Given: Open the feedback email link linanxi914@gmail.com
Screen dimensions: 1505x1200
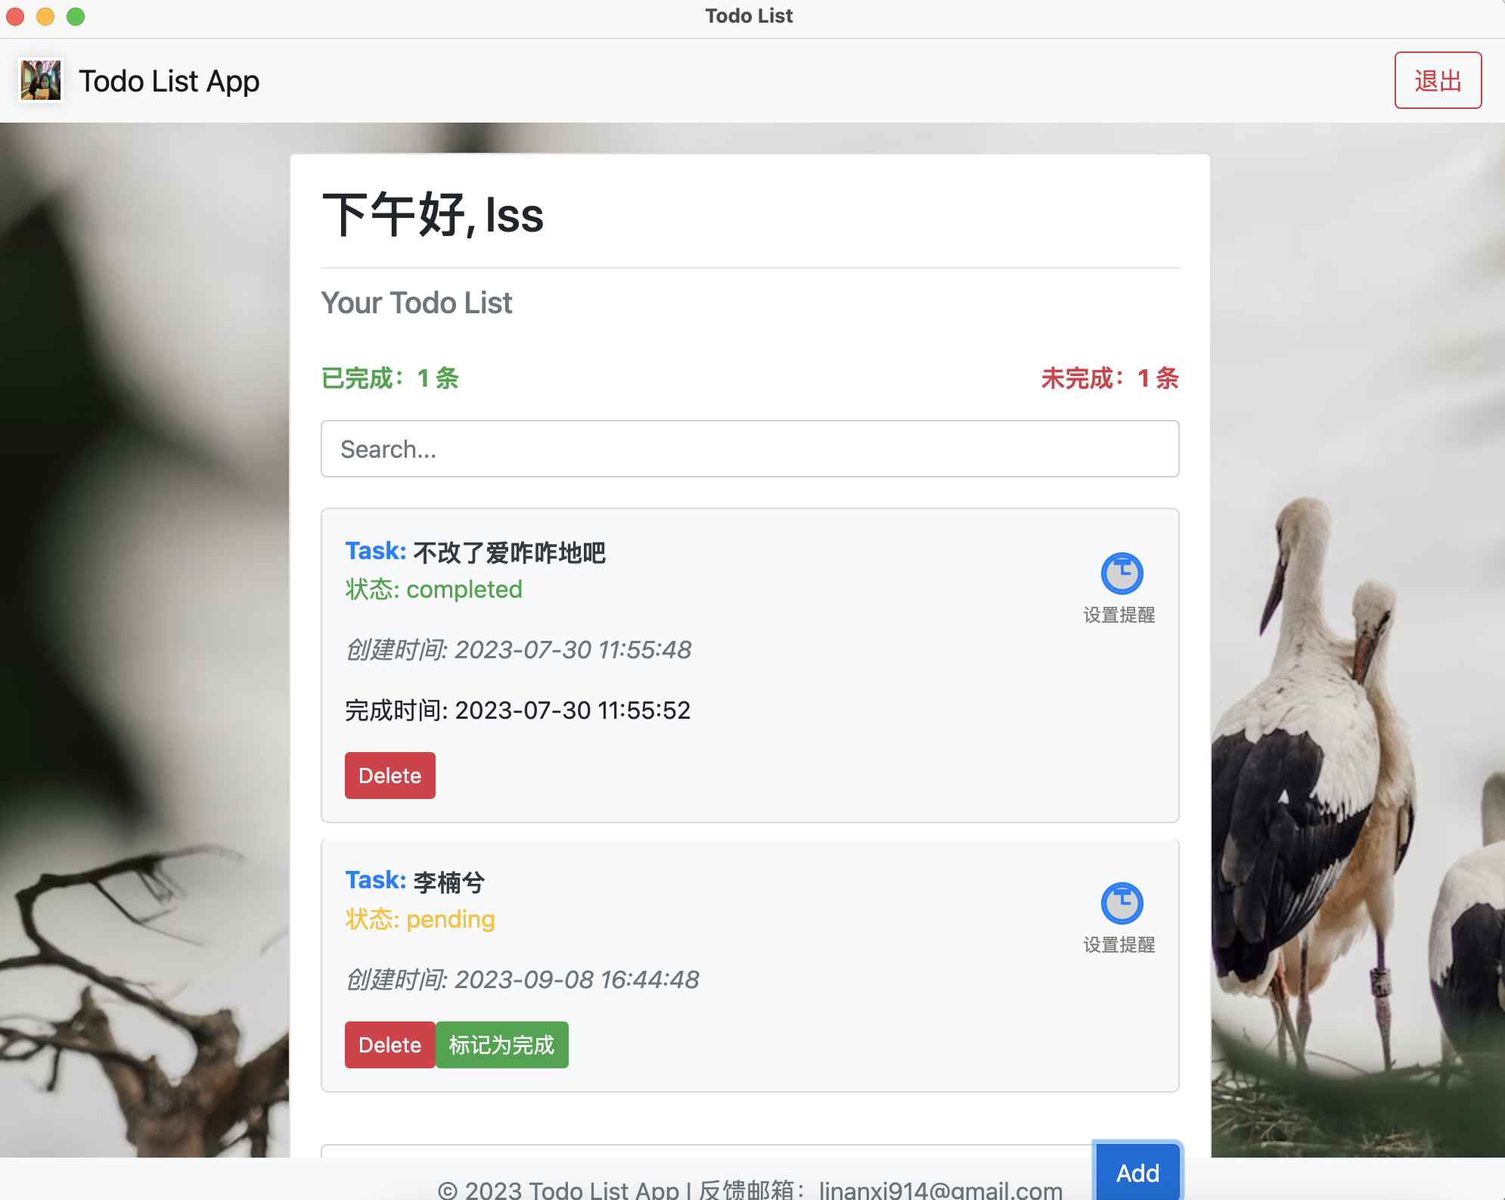Looking at the screenshot, I should (942, 1189).
